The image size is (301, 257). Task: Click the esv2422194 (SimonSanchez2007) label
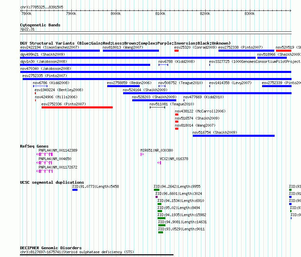click(x=50, y=47)
